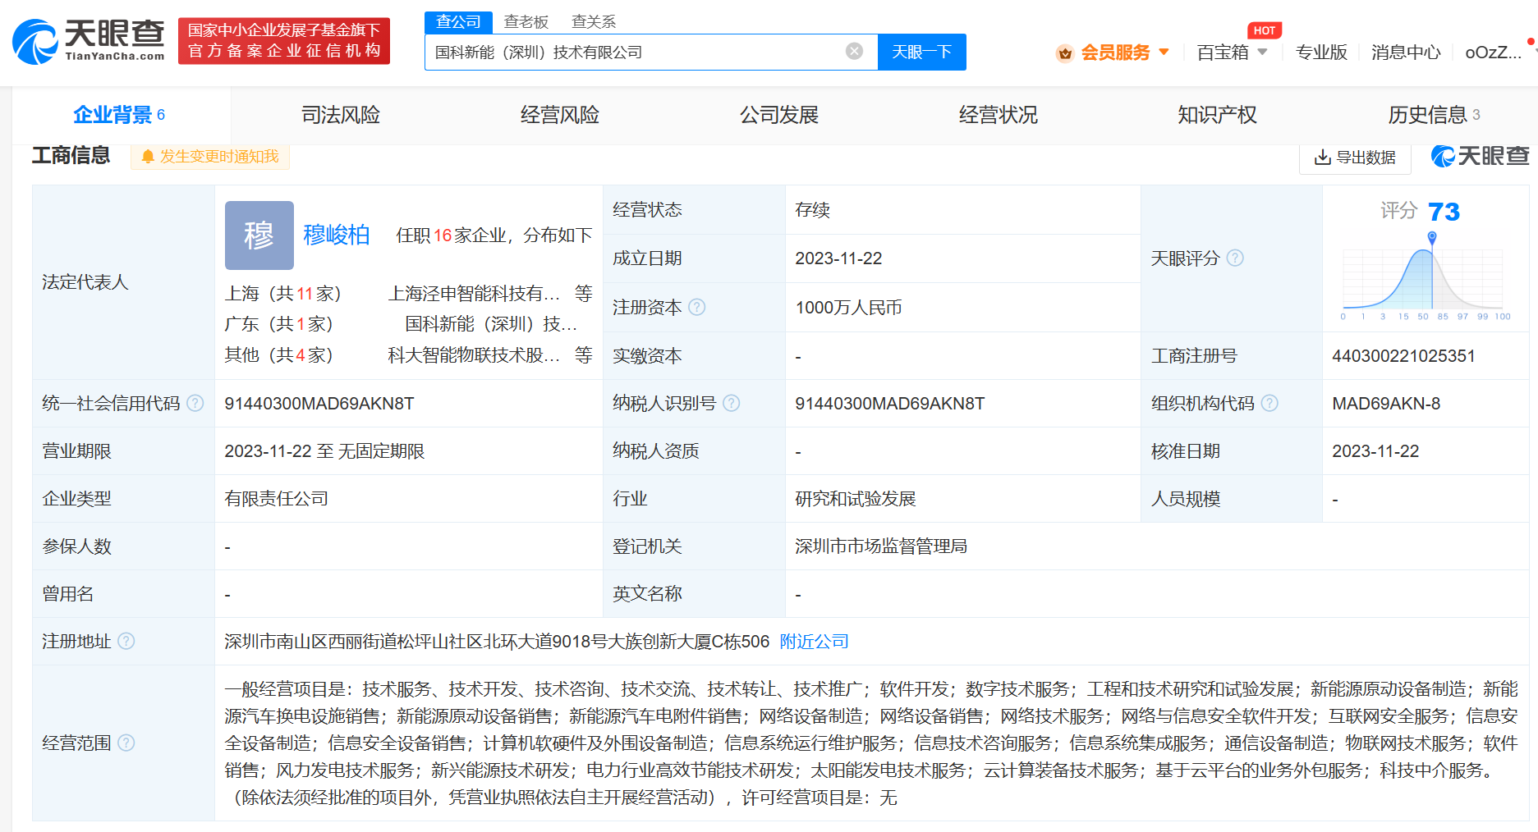Click help icon next to 注册地址

tap(126, 641)
